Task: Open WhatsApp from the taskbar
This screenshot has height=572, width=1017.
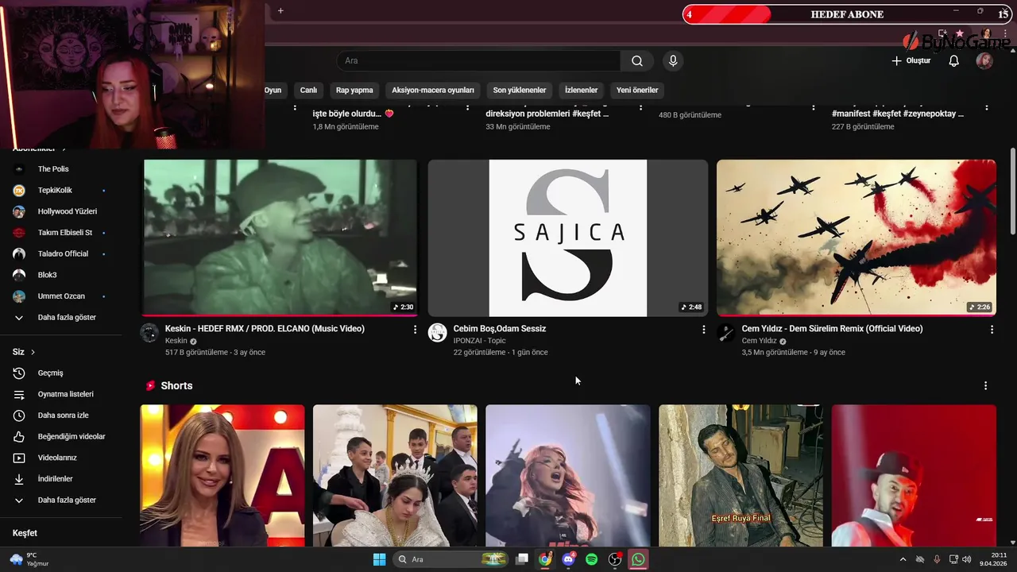Action: [x=638, y=559]
